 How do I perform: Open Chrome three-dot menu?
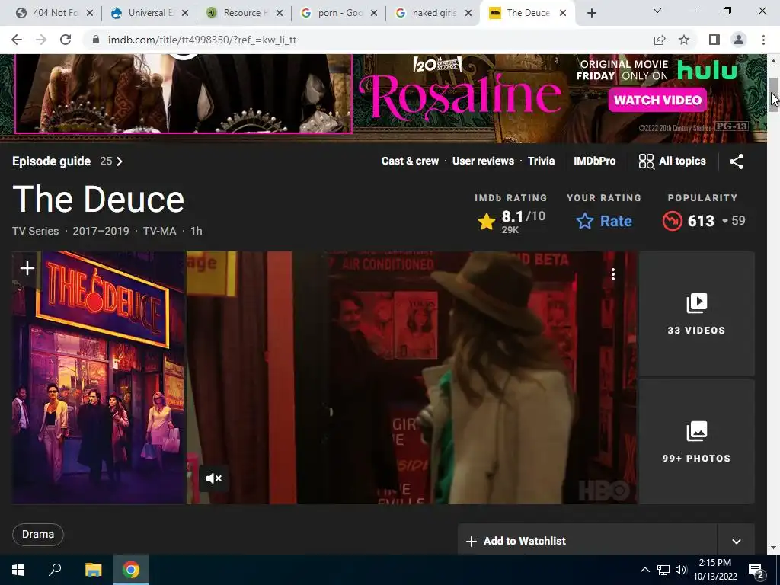763,40
